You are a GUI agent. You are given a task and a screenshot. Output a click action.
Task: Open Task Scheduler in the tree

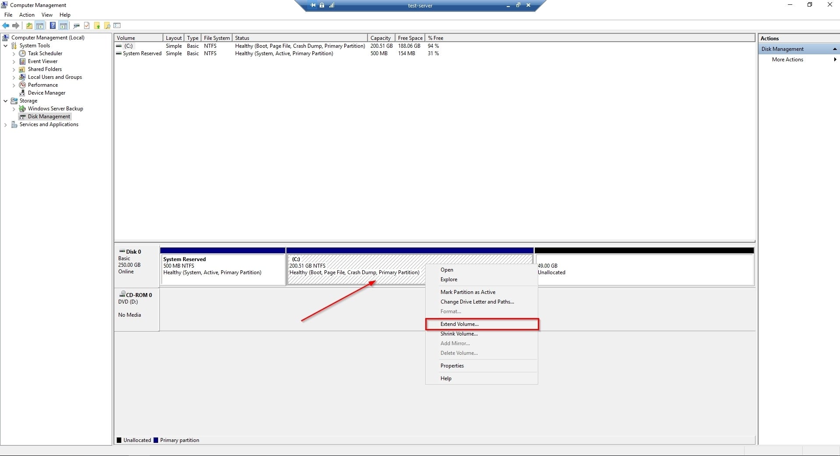click(45, 53)
